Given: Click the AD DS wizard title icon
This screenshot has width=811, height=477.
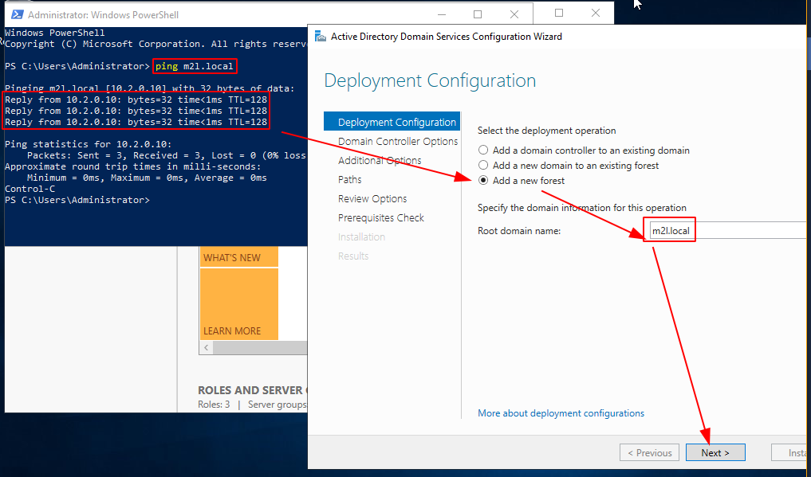Looking at the screenshot, I should point(321,36).
